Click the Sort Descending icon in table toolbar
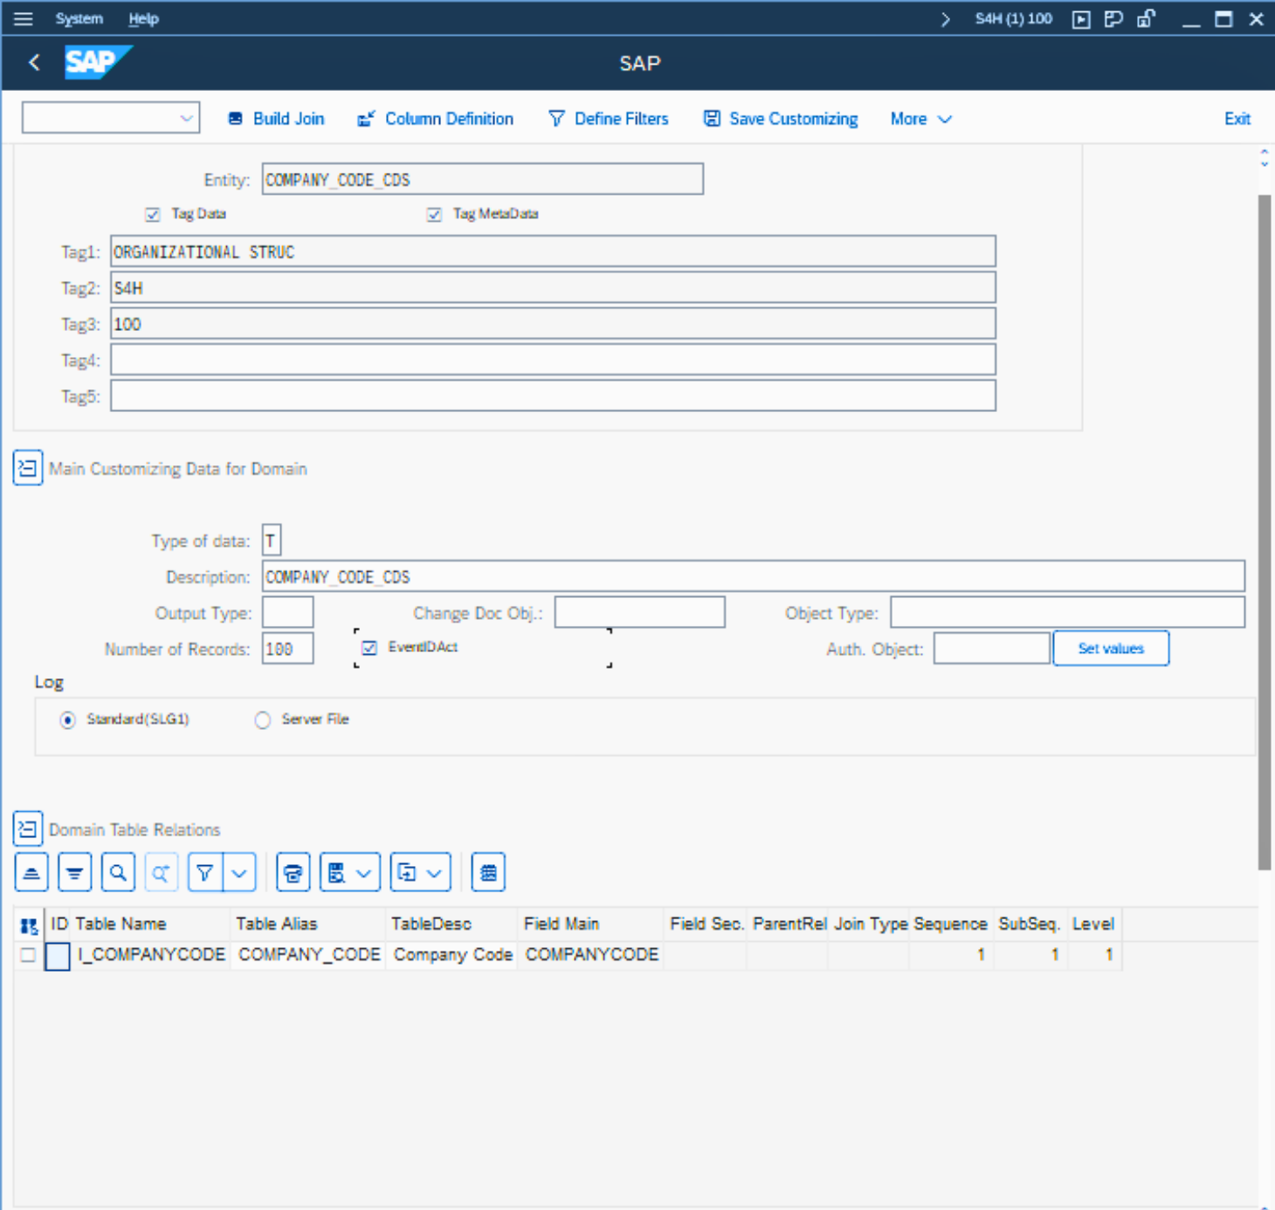This screenshot has width=1275, height=1210. click(x=75, y=872)
